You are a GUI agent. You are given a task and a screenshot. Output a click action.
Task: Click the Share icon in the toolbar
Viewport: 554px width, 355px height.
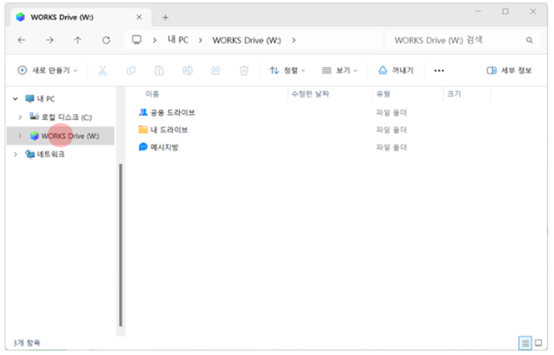click(x=216, y=70)
